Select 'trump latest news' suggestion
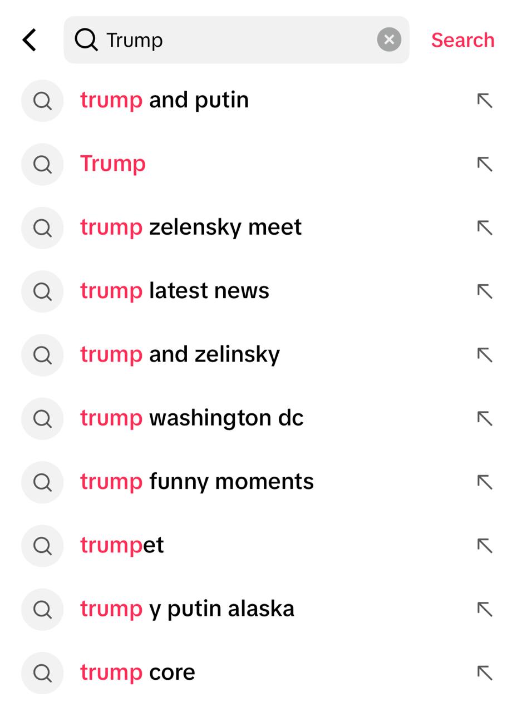Image resolution: width=517 pixels, height=712 pixels. tap(174, 291)
